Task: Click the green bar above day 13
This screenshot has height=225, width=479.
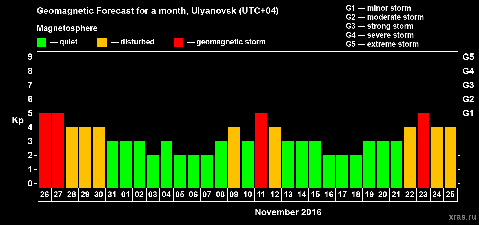Action: point(288,165)
